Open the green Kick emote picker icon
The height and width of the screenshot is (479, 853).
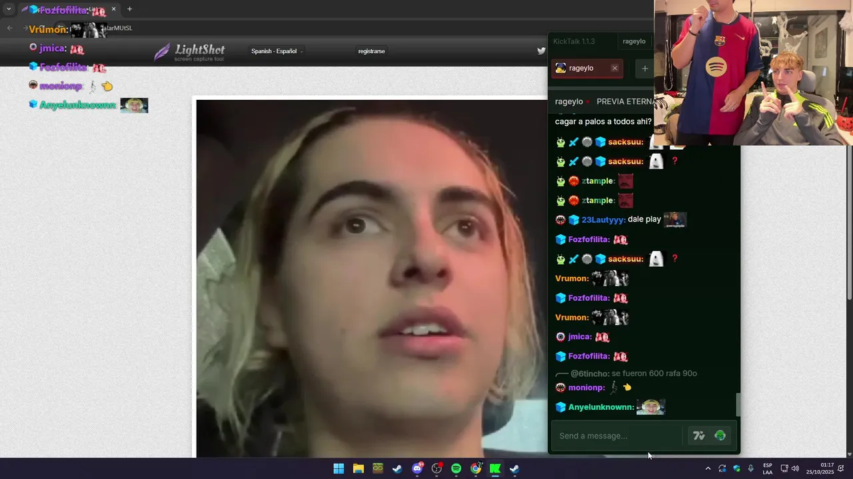click(x=720, y=436)
